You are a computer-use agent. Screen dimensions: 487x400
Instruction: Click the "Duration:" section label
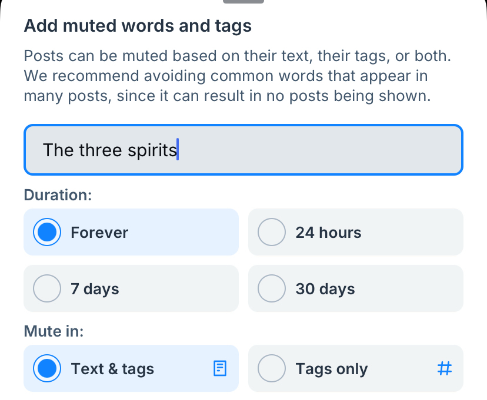[x=58, y=195]
